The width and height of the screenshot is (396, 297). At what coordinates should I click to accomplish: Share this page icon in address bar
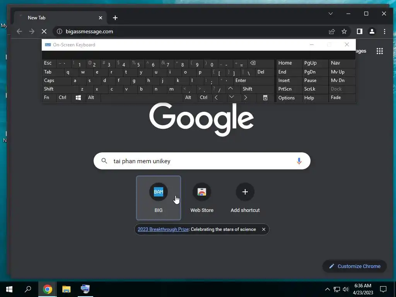[x=331, y=31]
